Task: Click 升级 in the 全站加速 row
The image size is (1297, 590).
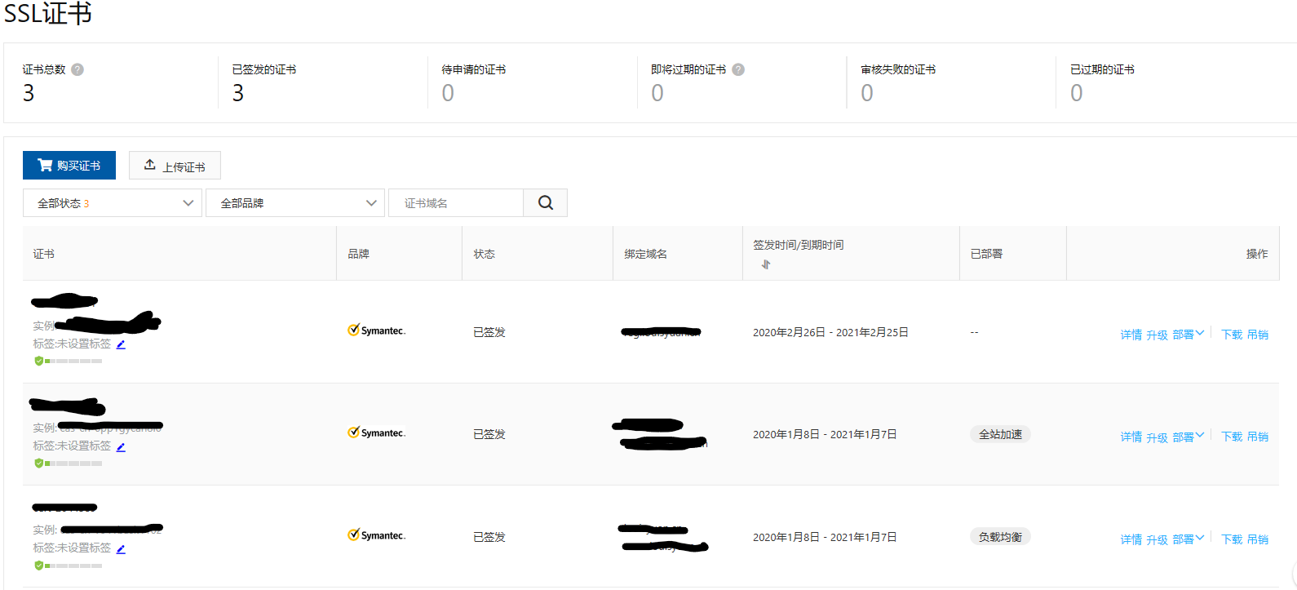Action: pos(1157,437)
